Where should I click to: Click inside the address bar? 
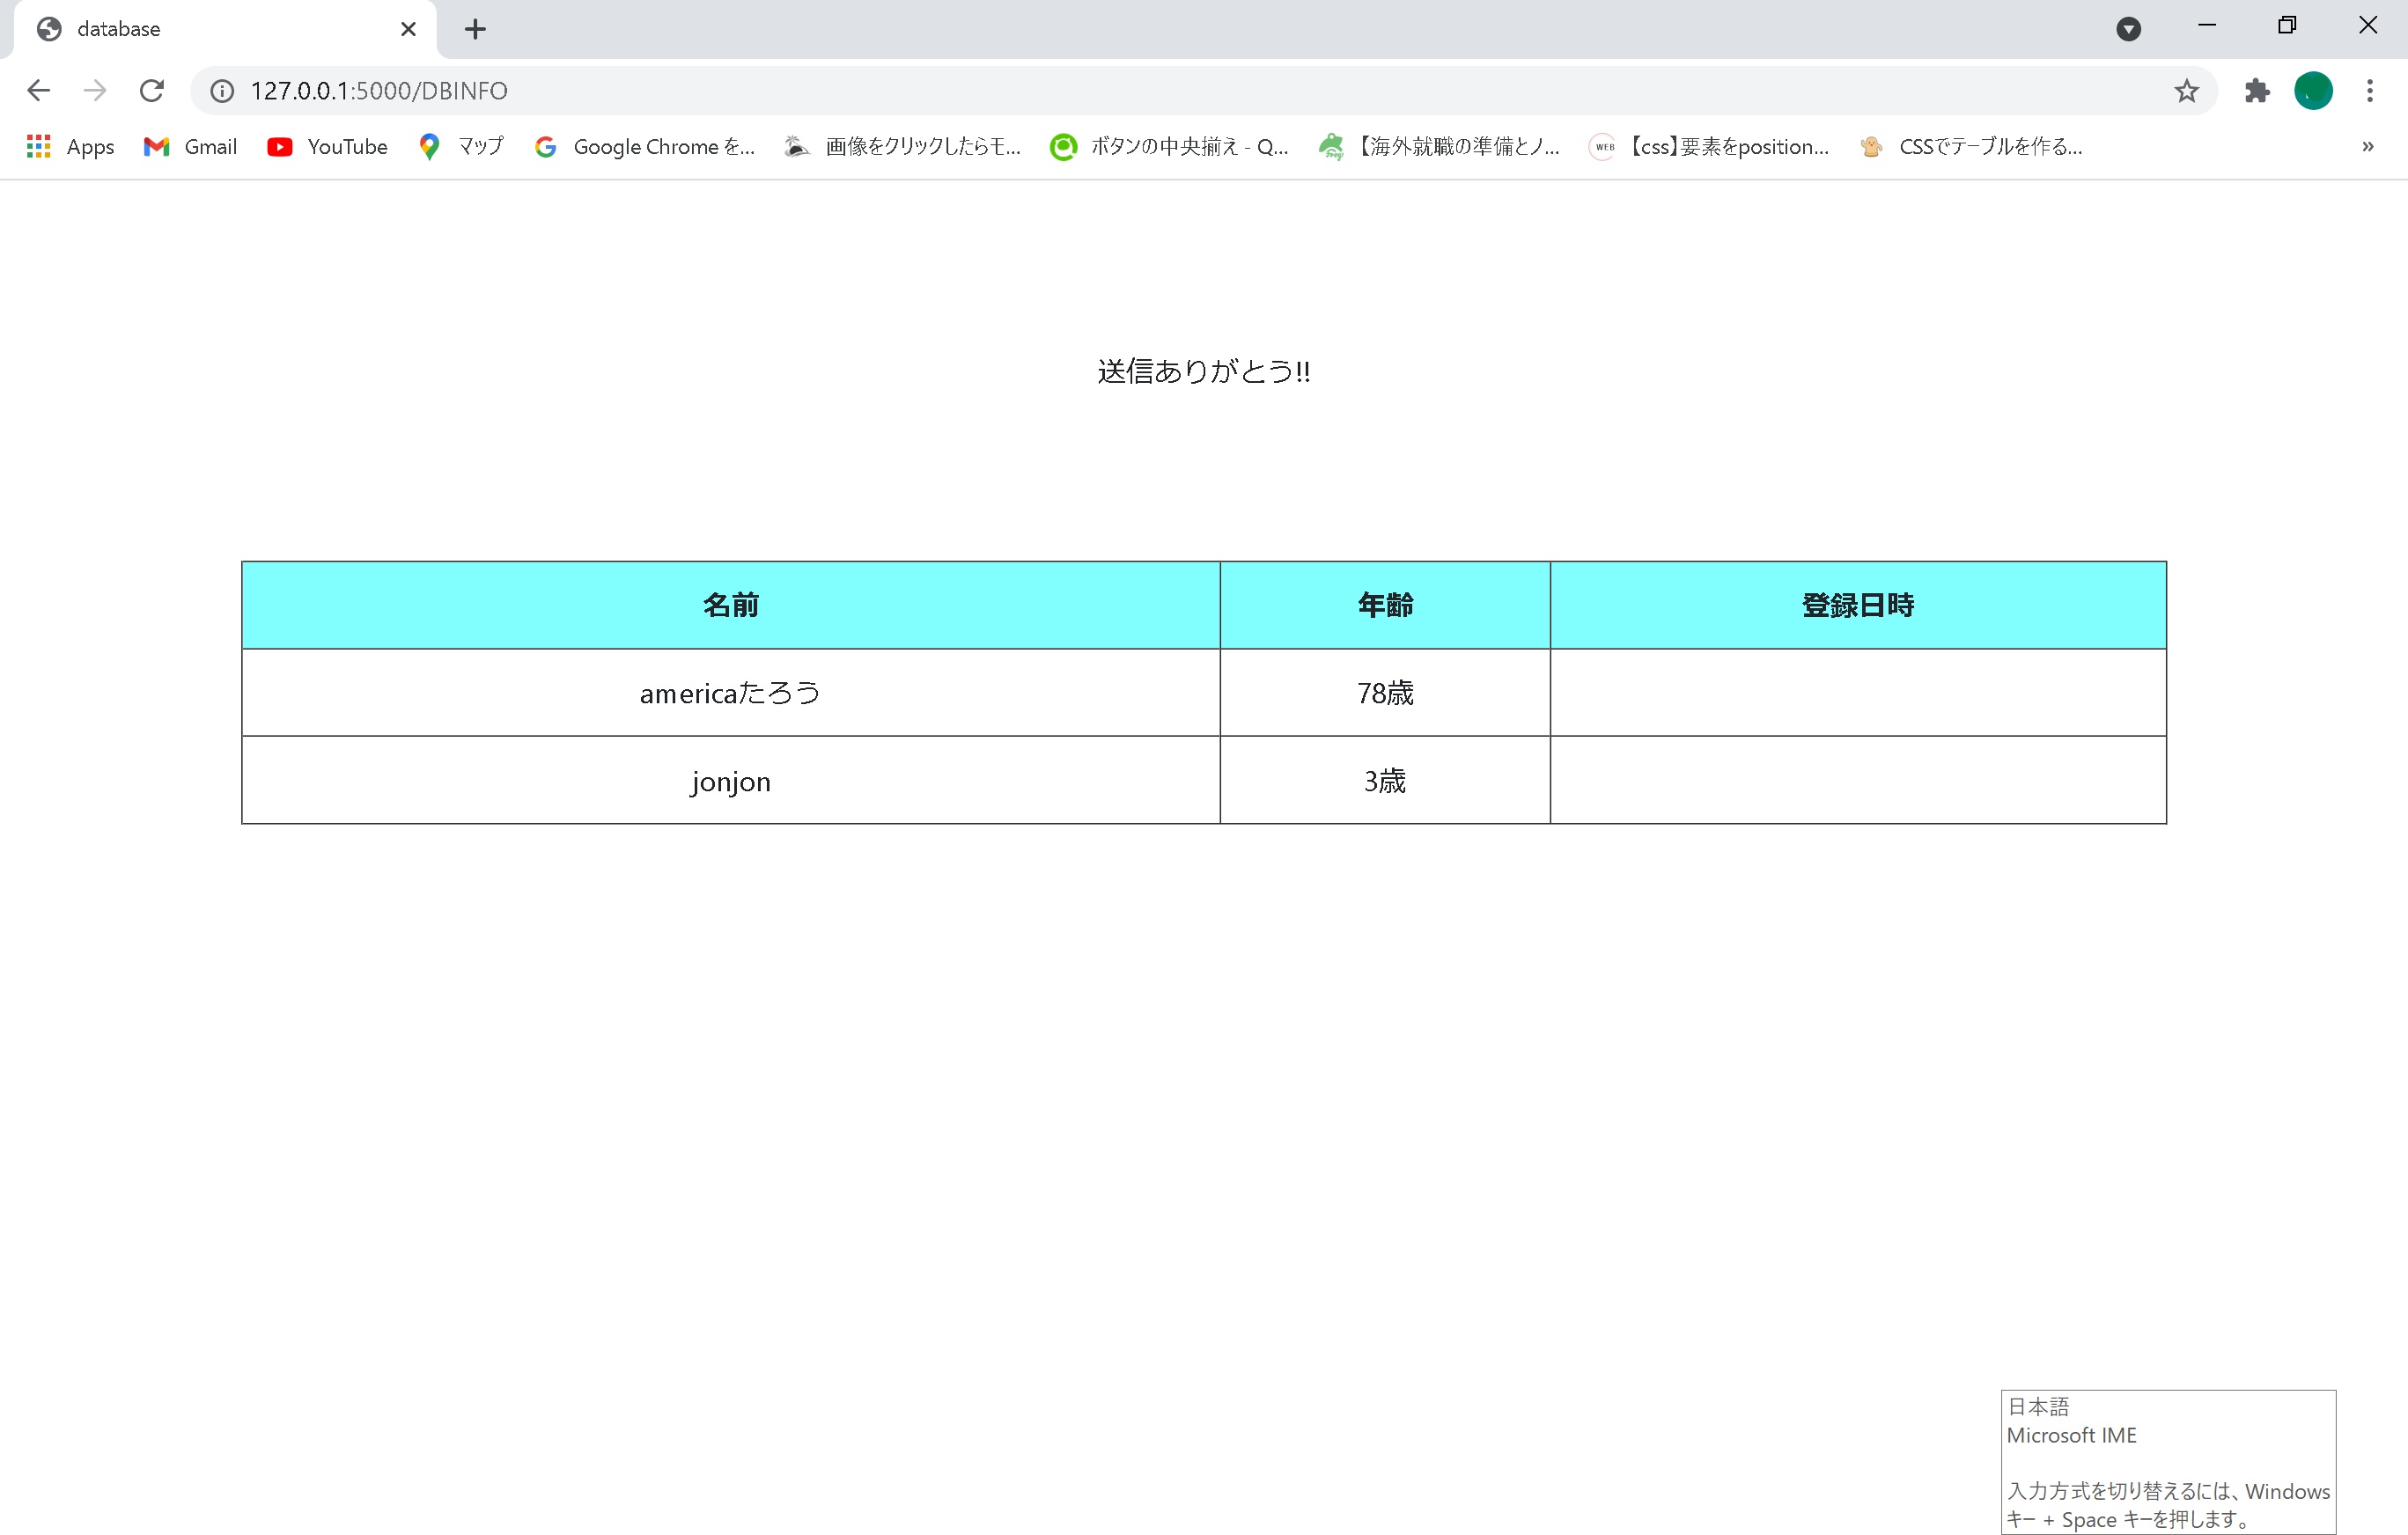(x=700, y=90)
